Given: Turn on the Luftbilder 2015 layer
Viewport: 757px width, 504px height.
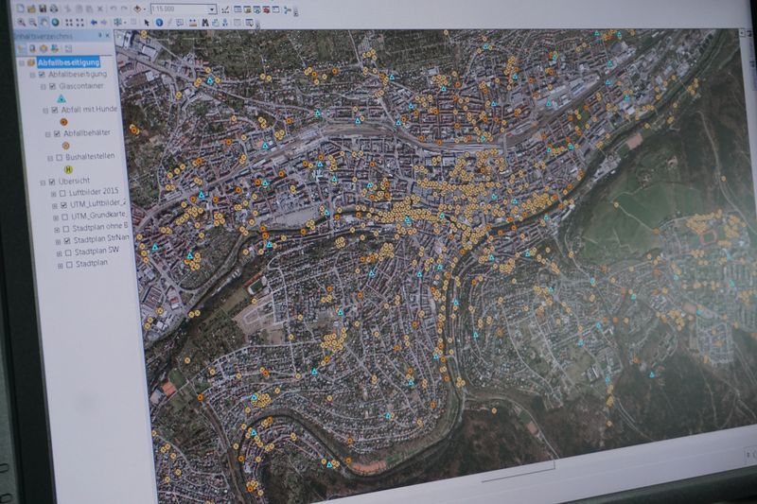Looking at the screenshot, I should click(63, 193).
